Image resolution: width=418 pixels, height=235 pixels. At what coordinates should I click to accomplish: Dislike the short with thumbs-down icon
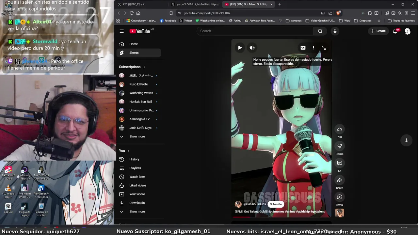point(340,146)
